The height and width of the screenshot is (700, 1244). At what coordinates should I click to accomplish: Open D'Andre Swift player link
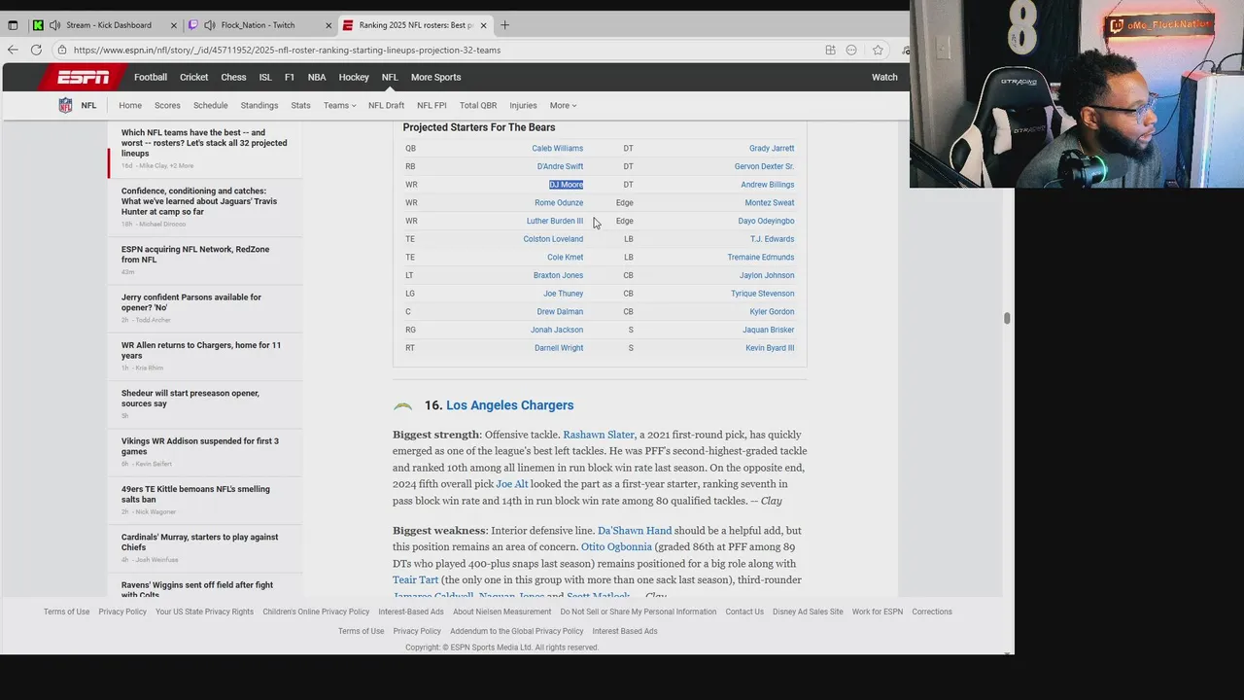tap(561, 166)
